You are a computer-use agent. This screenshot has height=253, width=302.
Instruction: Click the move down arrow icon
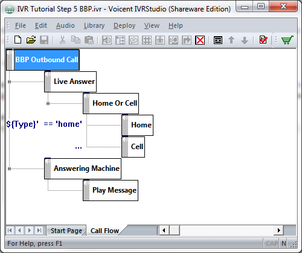(x=245, y=40)
